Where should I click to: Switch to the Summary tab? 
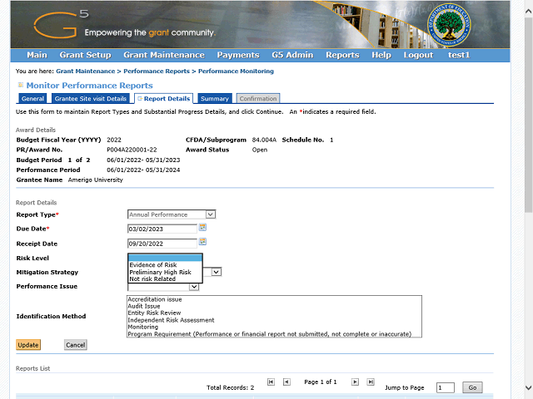tap(215, 99)
